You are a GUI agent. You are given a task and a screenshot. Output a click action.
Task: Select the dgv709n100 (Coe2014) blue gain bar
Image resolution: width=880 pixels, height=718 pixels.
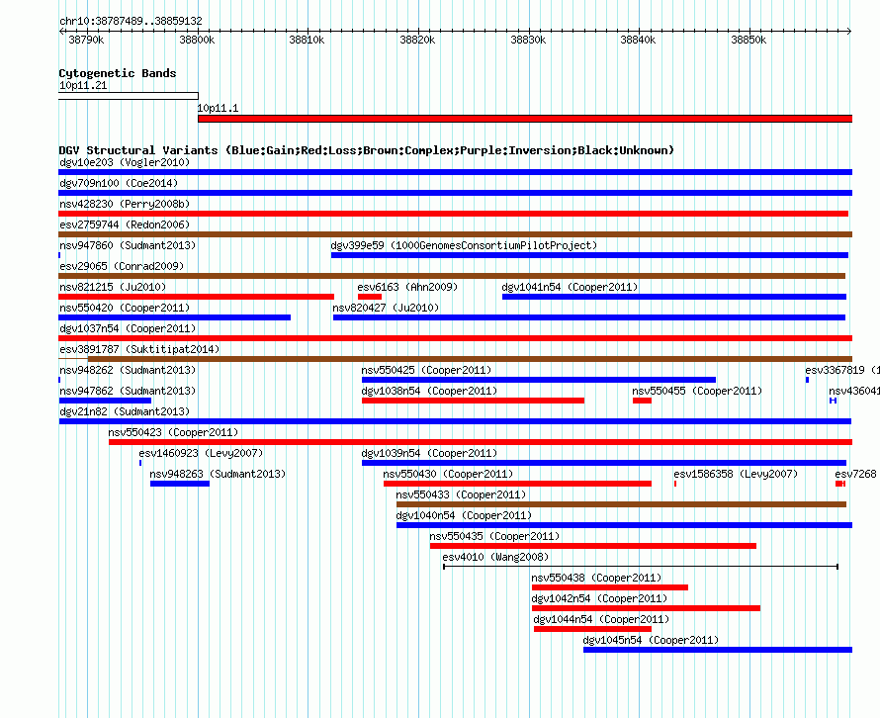coord(455,193)
